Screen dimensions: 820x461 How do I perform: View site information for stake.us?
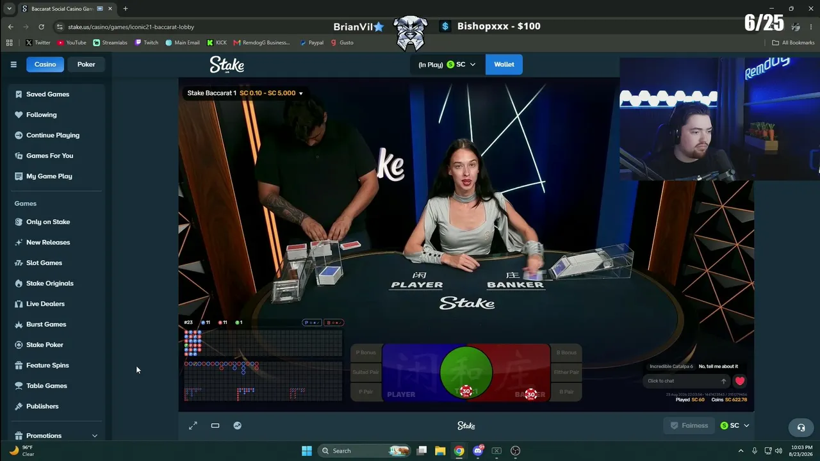pos(60,27)
